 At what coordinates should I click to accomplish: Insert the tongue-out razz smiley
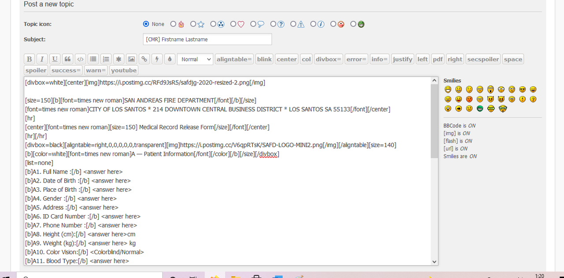[459, 99]
